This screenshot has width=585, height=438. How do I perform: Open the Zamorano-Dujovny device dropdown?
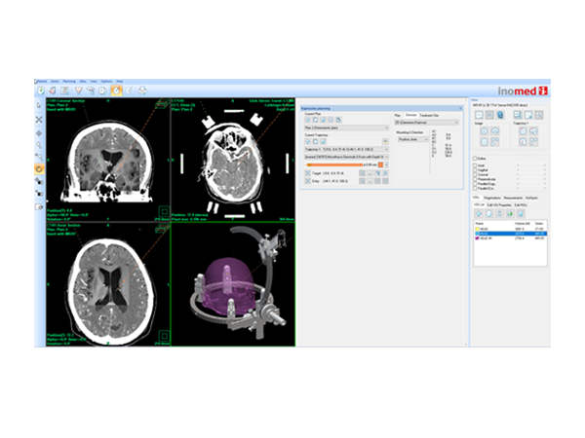click(x=426, y=123)
